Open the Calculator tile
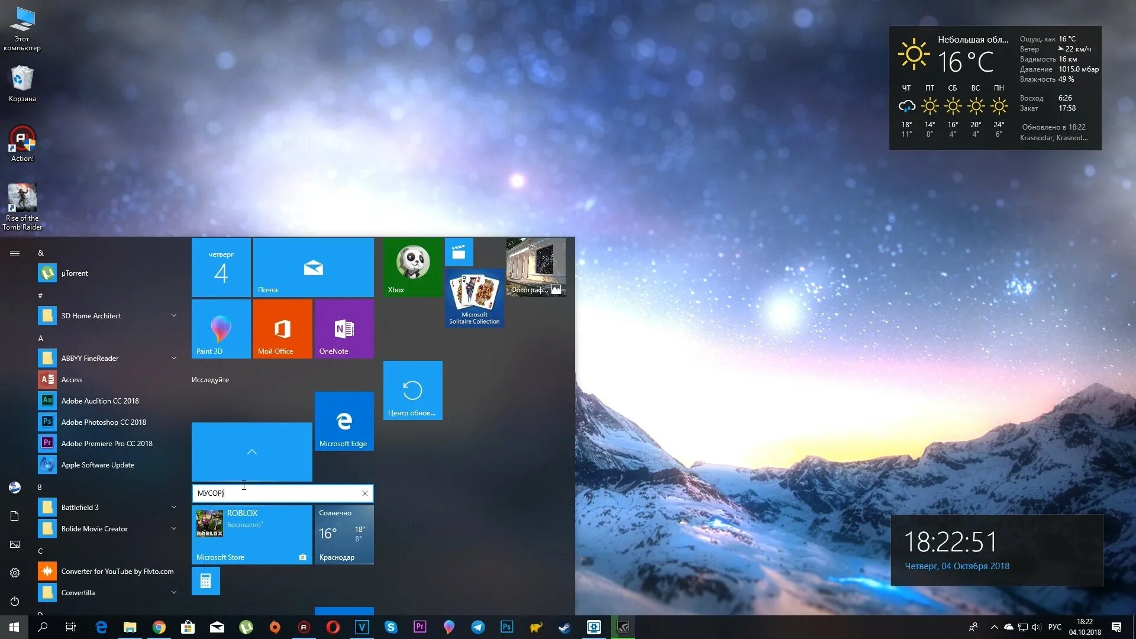 tap(206, 581)
